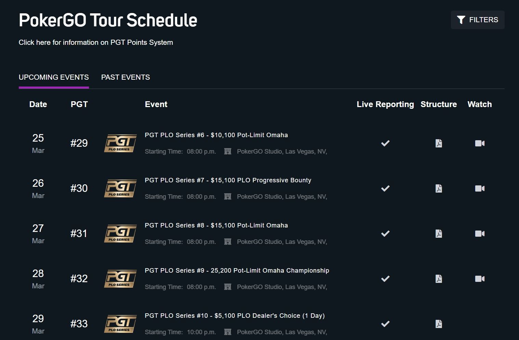Click PGT PLO Series logo for event #30
Viewport: 519px width, 340px height.
120,188
